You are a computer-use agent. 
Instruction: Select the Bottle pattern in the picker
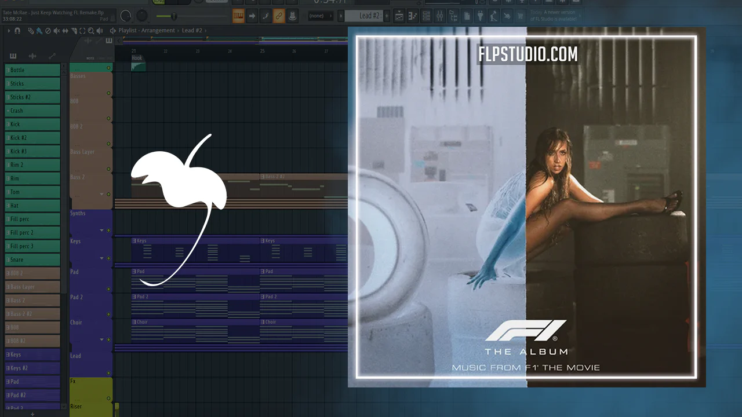[32, 70]
